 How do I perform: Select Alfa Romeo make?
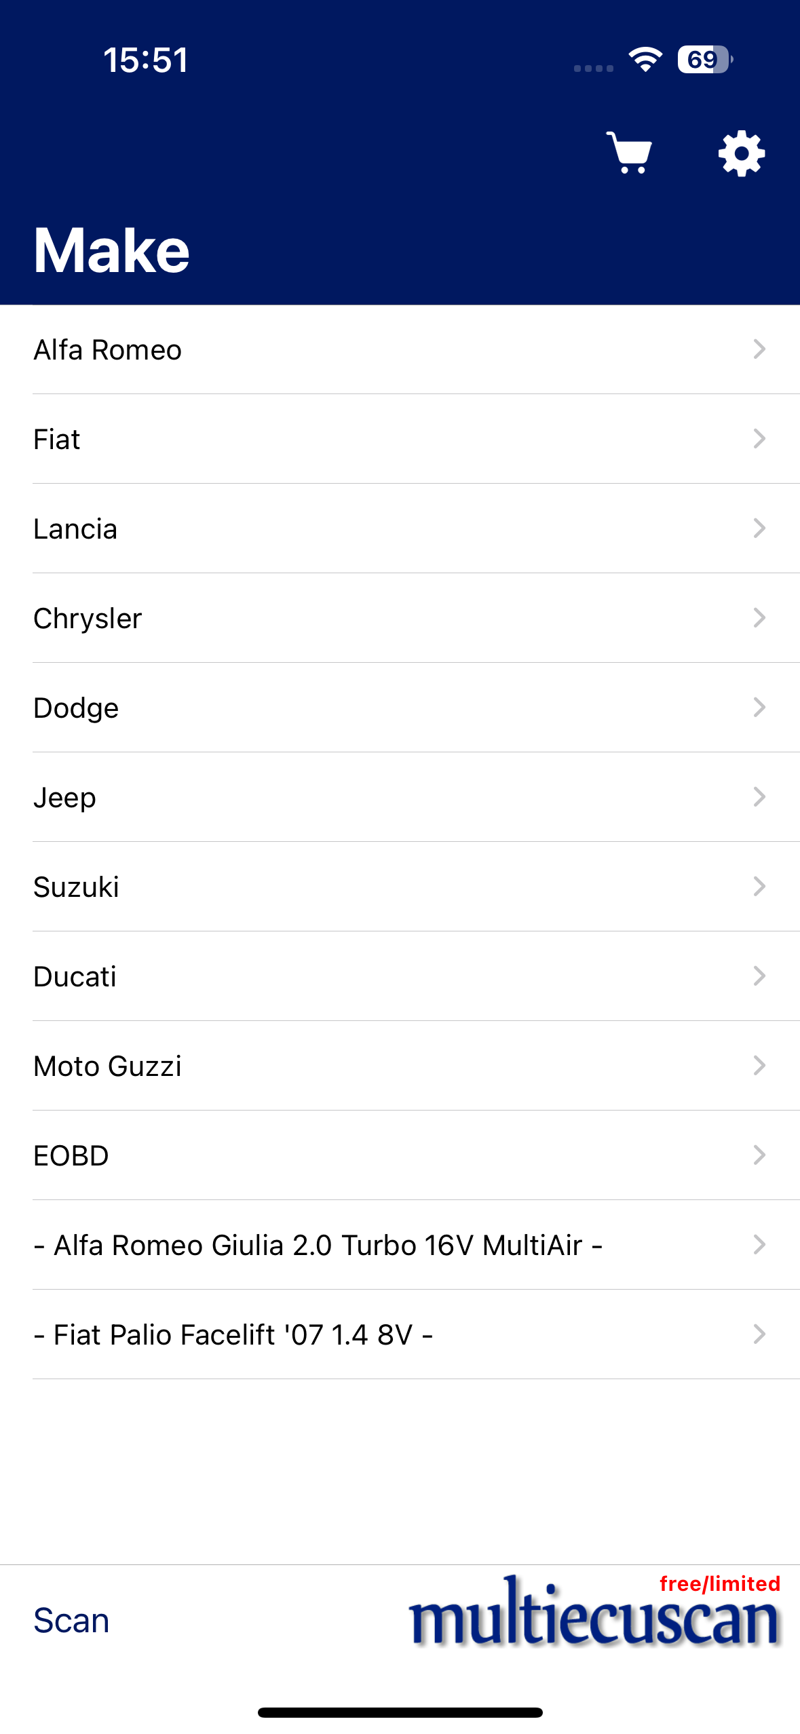coord(108,350)
